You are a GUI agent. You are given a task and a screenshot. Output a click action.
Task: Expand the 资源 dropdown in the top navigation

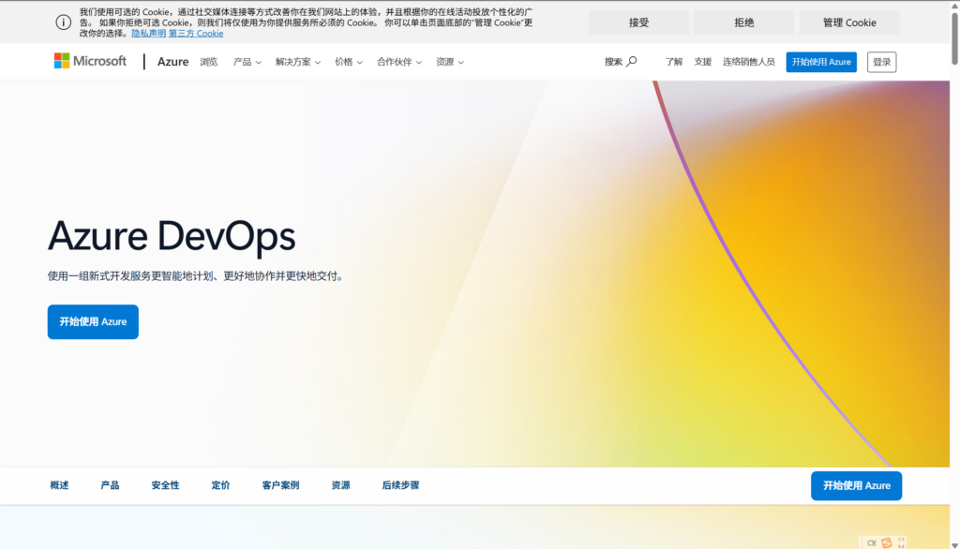click(449, 62)
